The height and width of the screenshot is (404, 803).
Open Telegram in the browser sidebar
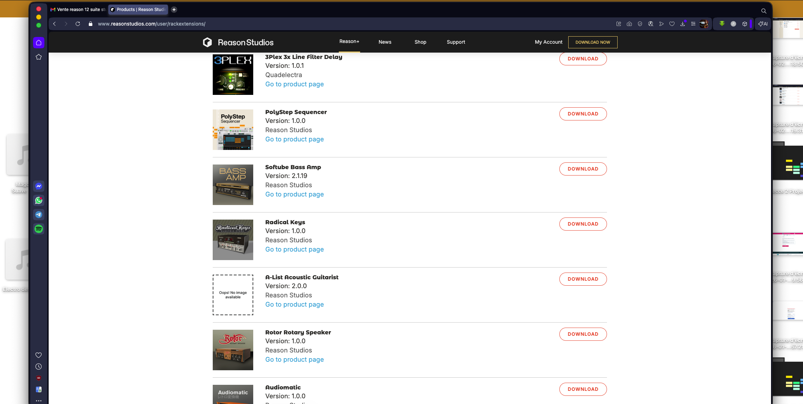[39, 215]
